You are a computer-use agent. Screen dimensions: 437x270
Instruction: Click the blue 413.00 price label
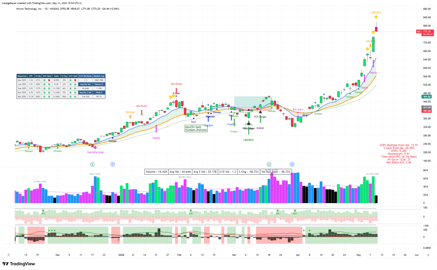(x=427, y=108)
